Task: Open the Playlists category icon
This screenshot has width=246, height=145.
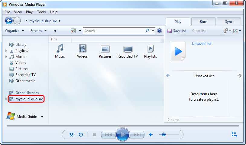Action: pyautogui.click(x=151, y=49)
